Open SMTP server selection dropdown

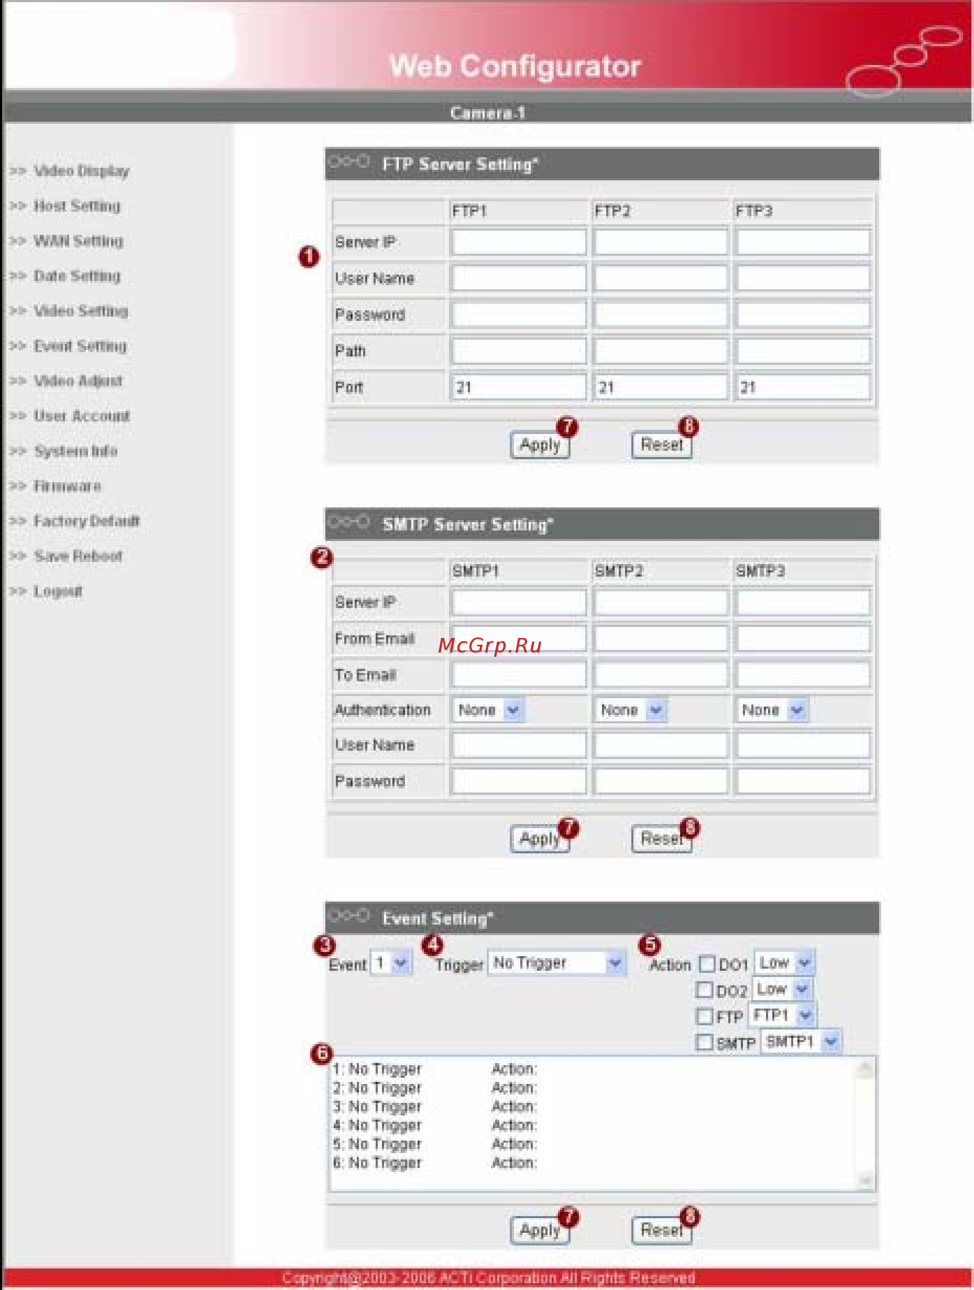tap(801, 1042)
